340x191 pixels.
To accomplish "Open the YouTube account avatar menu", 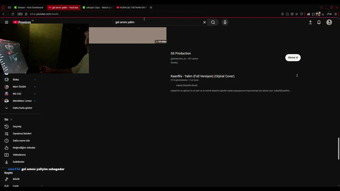I will pos(329,22).
